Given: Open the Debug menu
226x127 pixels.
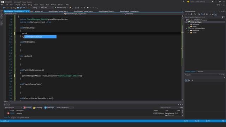Looking at the screenshot, I should (x=30, y=5).
